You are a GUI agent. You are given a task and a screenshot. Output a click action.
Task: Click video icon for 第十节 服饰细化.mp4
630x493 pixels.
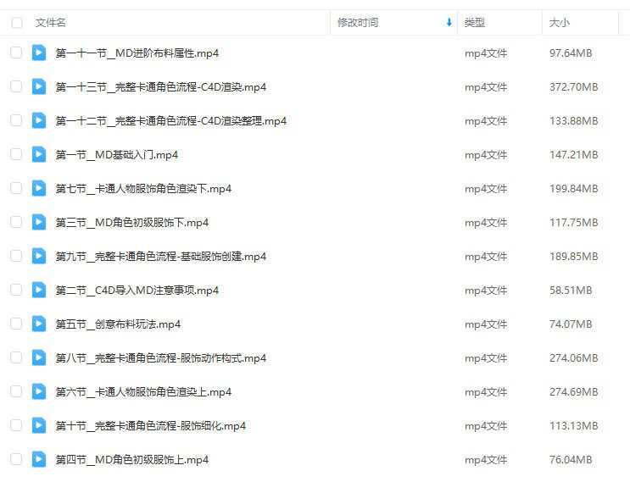[39, 425]
